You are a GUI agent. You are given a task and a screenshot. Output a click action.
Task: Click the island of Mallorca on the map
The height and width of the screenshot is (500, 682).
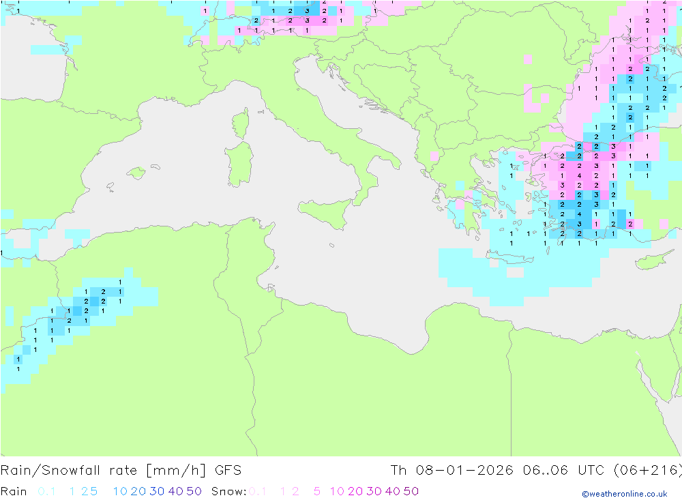(x=136, y=173)
